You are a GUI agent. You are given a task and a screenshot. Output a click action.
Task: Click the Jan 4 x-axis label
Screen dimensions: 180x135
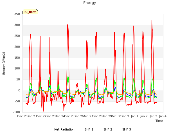coord(163,116)
